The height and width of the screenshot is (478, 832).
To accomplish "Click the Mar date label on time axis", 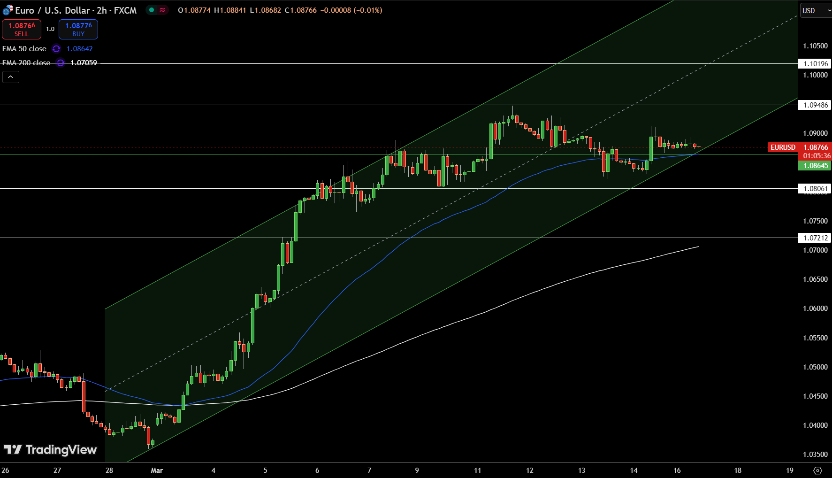I will pyautogui.click(x=157, y=470).
